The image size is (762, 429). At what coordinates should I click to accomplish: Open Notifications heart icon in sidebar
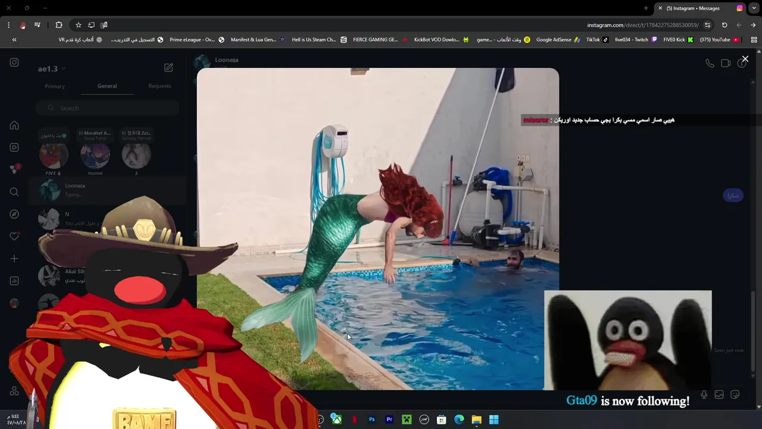pos(14,237)
